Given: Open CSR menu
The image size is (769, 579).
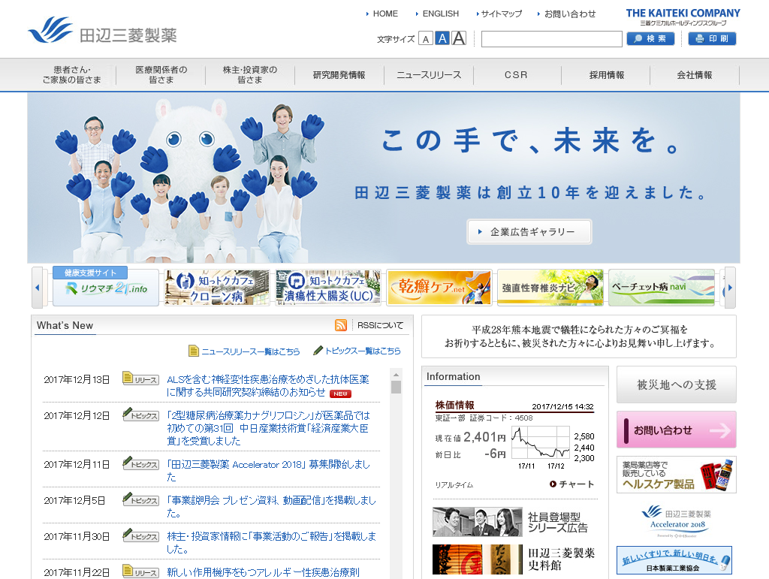Looking at the screenshot, I should pos(517,75).
